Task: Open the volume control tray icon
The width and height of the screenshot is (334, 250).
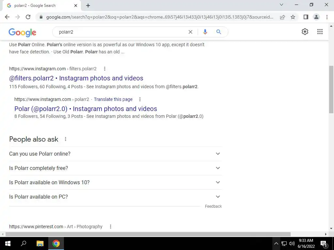Action: pyautogui.click(x=292, y=243)
